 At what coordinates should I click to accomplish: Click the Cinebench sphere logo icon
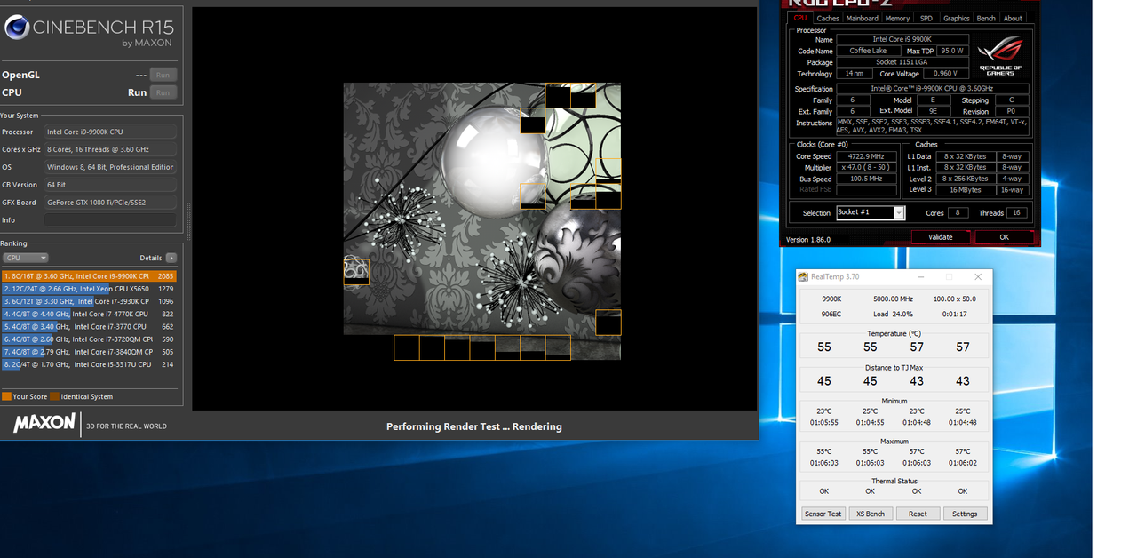click(x=17, y=28)
